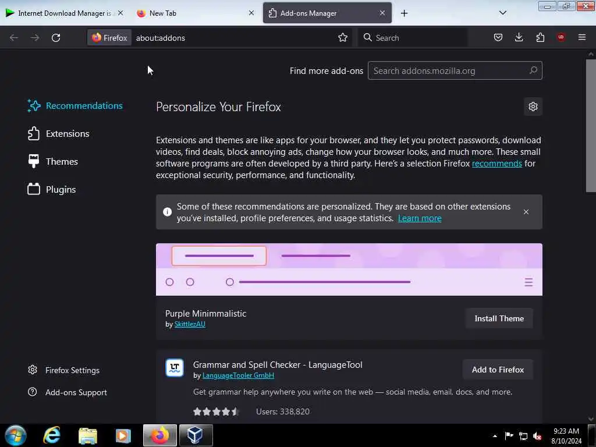Switch to Firefox taskbar button

(x=160, y=435)
